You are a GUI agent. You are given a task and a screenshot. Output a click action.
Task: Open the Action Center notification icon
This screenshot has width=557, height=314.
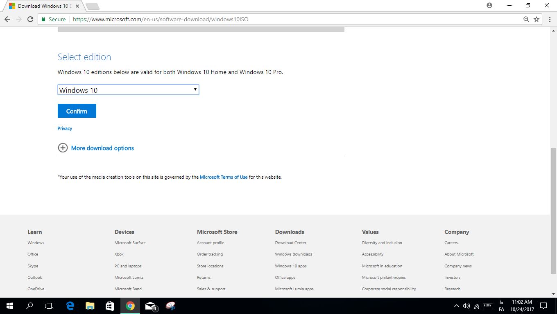(543, 305)
